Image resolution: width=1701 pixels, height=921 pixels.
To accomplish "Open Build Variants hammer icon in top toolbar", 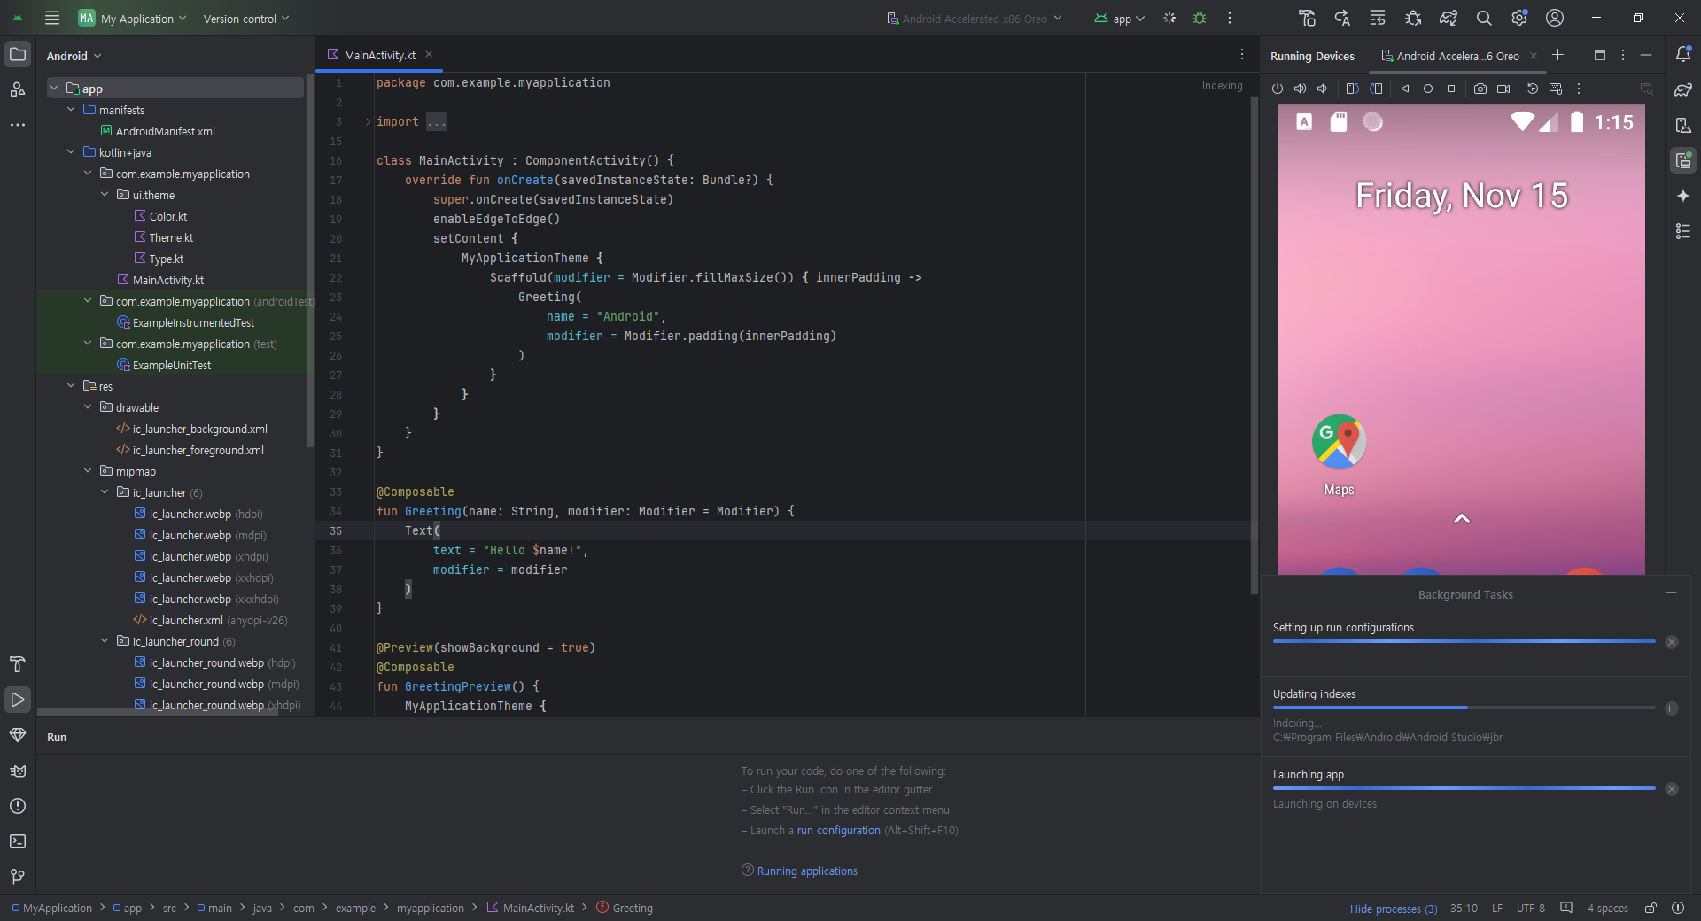I will click(1307, 18).
